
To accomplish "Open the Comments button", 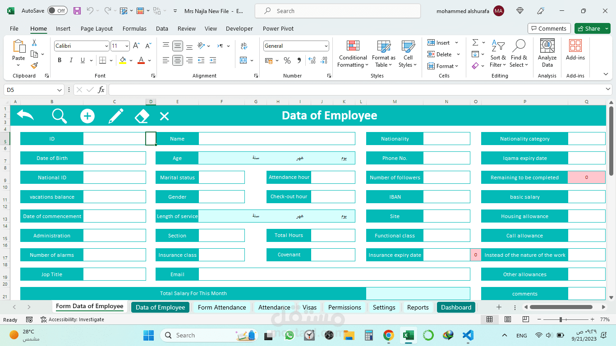I will coord(549,28).
